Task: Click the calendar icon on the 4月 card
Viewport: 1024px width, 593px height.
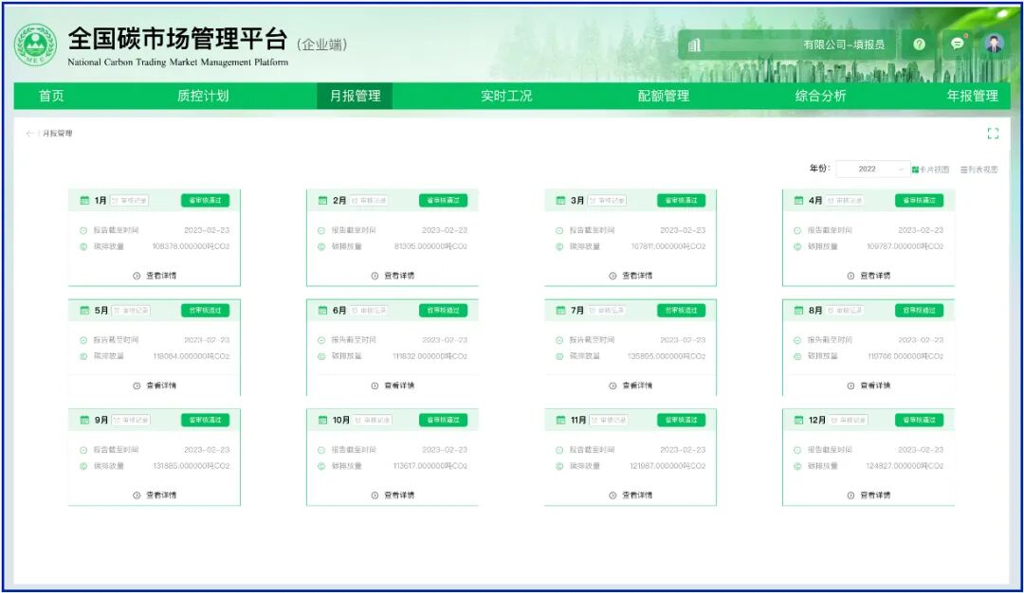Action: [798, 200]
